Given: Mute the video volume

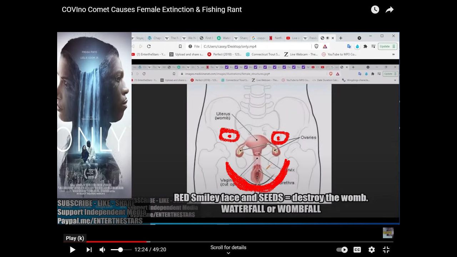Looking at the screenshot, I should click(x=102, y=250).
